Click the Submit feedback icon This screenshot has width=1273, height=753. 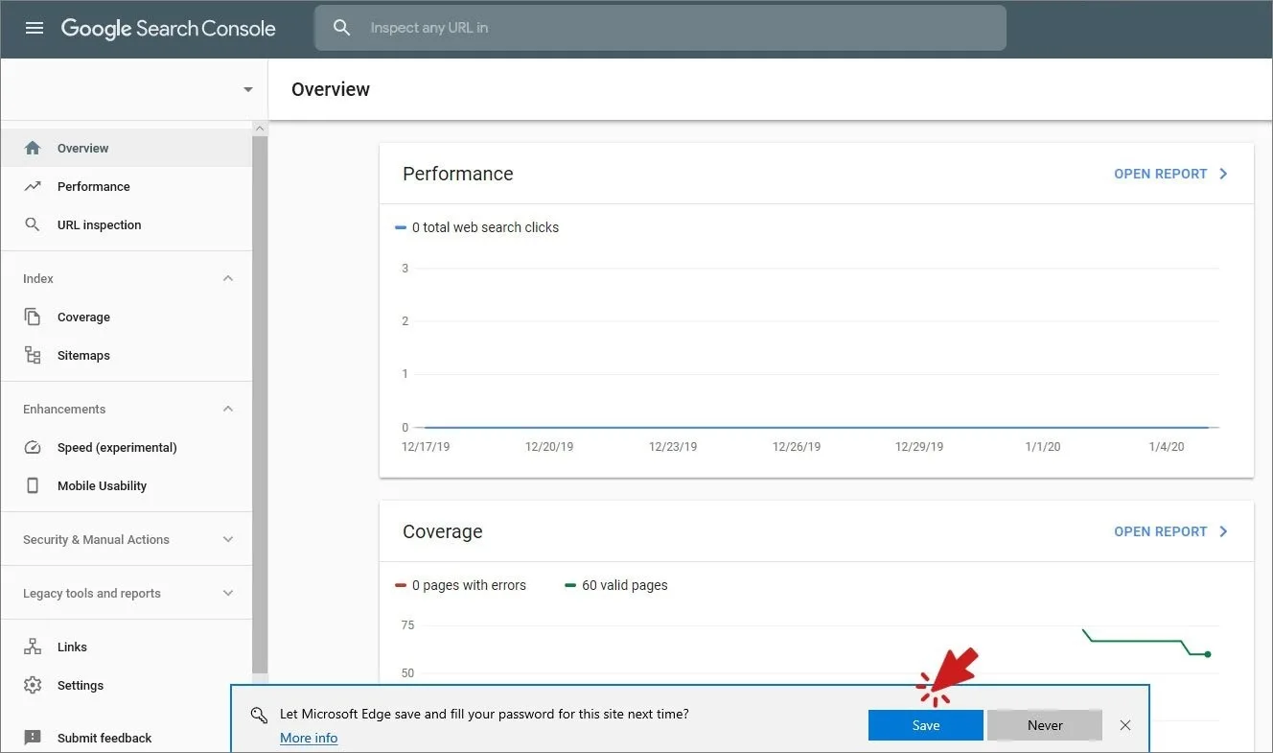33,738
